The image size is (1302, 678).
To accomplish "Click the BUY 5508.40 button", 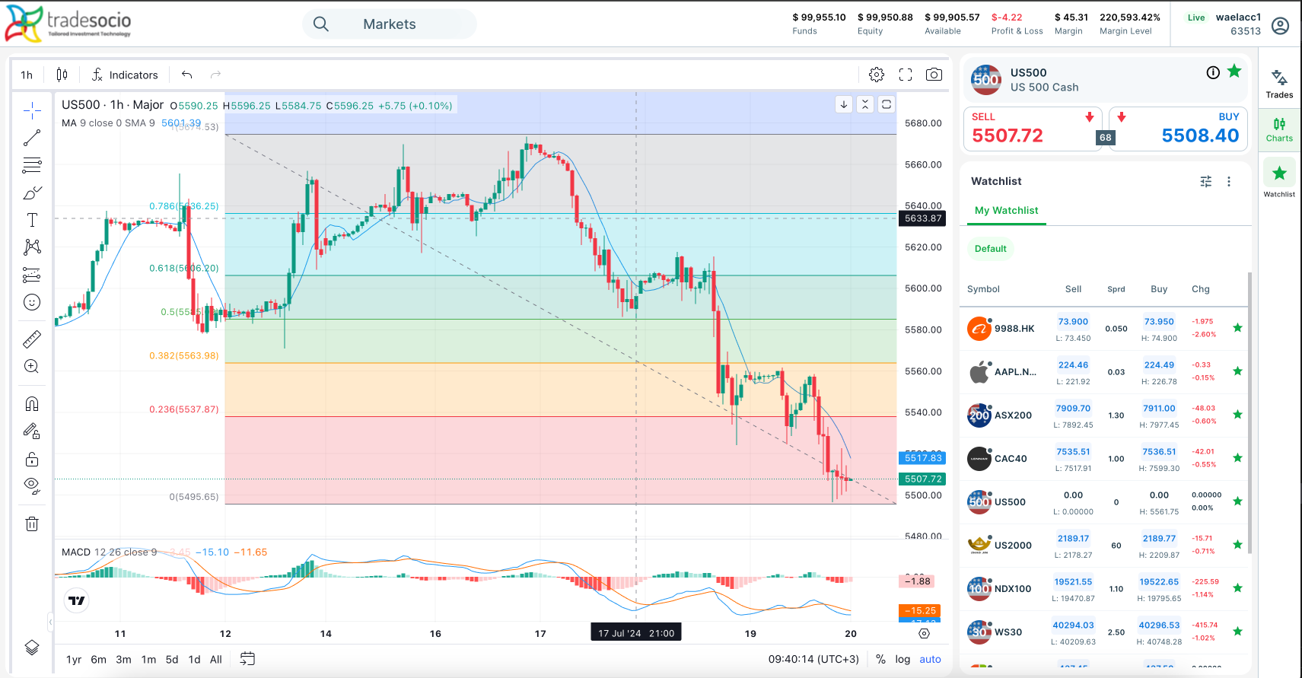I will coord(1178,129).
